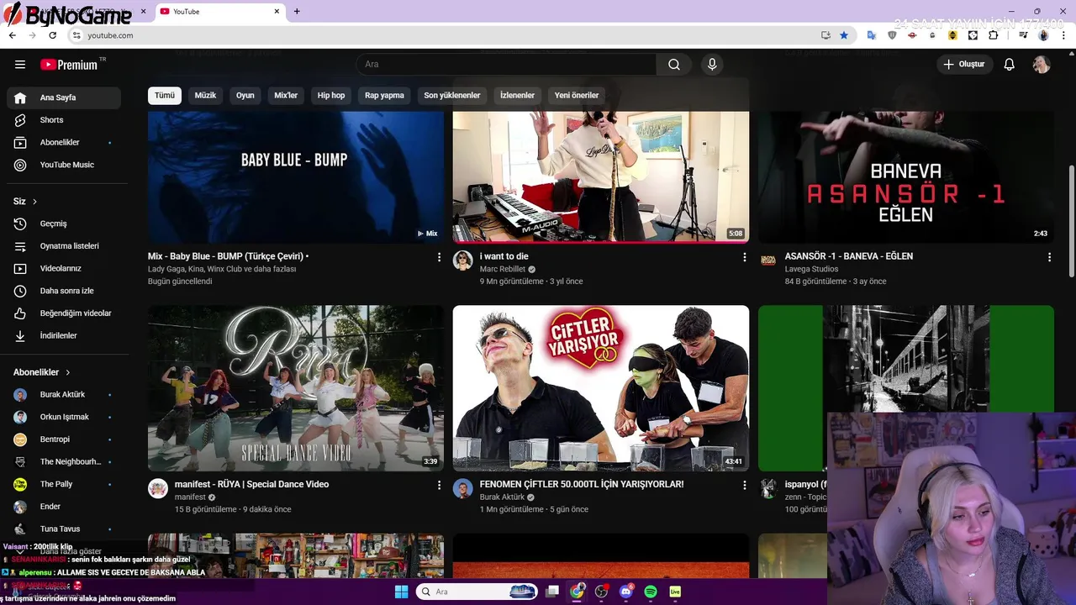This screenshot has height=605, width=1076.
Task: Open OBS Studio from the taskbar
Action: [x=601, y=592]
